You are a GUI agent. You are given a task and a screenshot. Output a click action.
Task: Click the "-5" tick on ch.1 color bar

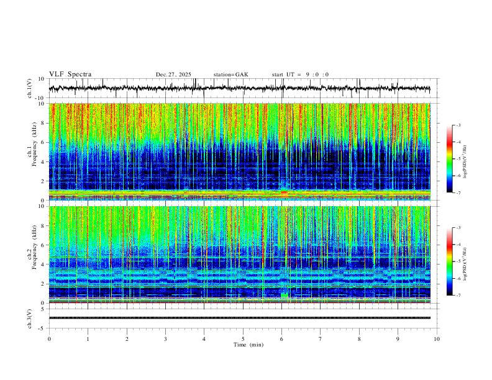pos(458,159)
